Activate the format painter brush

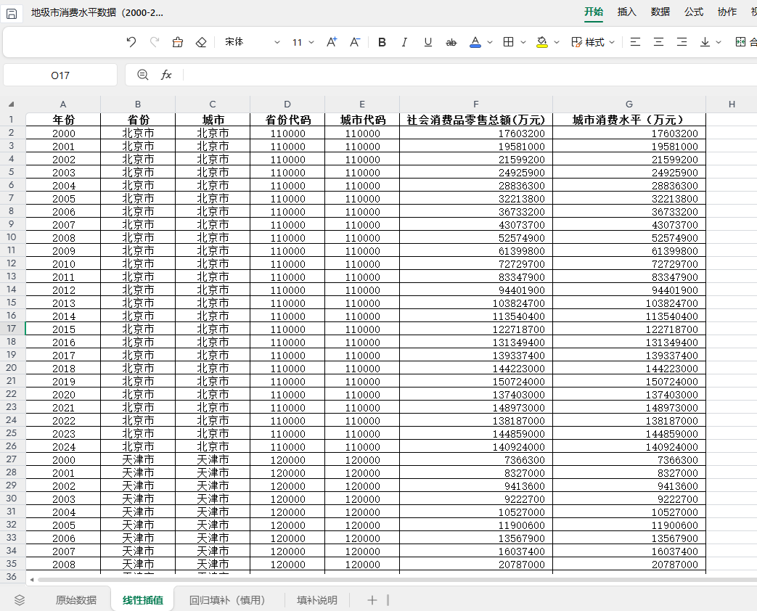[178, 43]
